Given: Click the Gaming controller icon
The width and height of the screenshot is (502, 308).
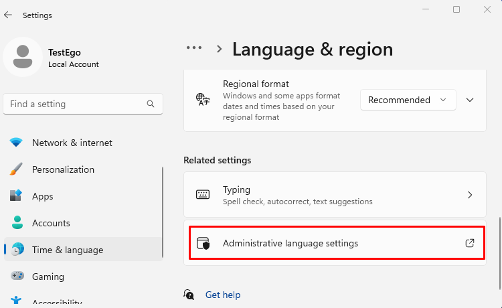Looking at the screenshot, I should click(17, 276).
